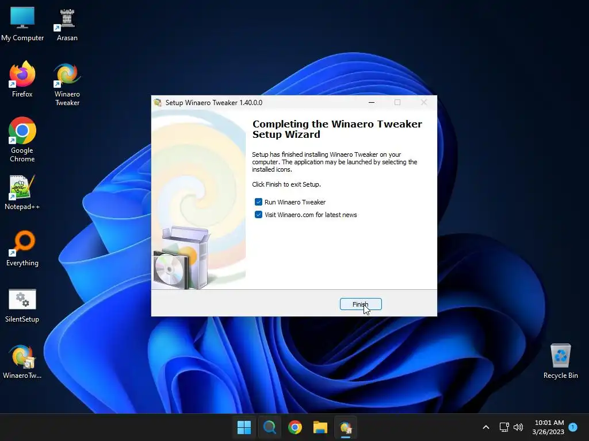Screen dimensions: 589x441
Task: Click the 'Click Finish to exit Setup.' text
Action: pyautogui.click(x=286, y=184)
